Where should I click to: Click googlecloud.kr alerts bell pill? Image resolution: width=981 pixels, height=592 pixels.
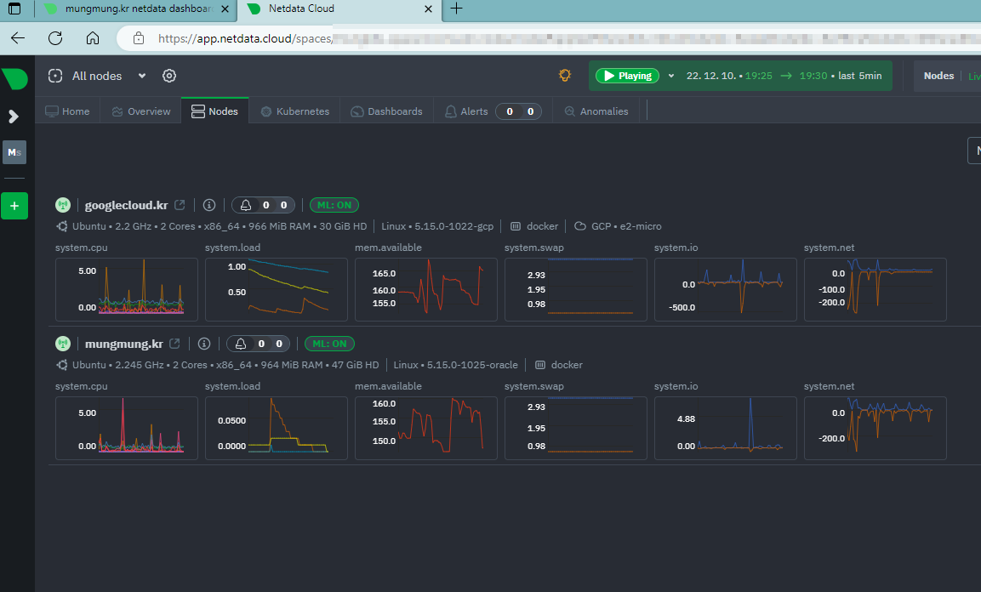pyautogui.click(x=264, y=205)
